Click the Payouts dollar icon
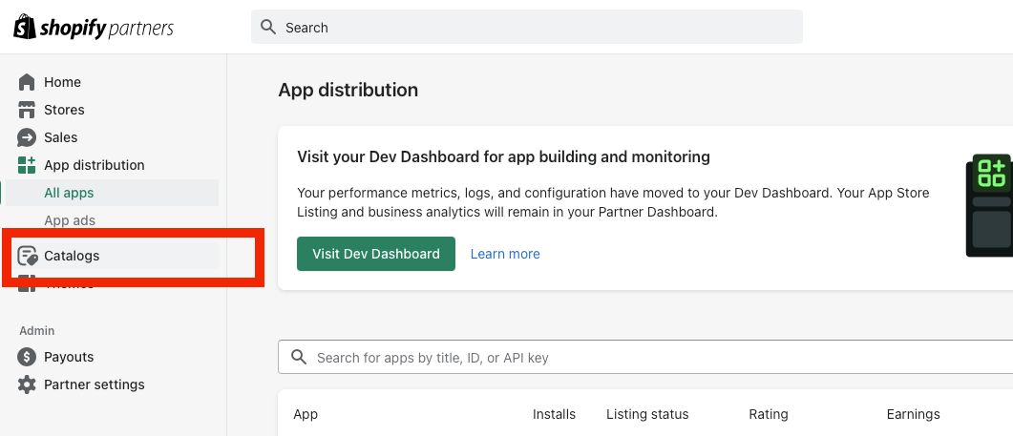The image size is (1013, 436). click(27, 357)
